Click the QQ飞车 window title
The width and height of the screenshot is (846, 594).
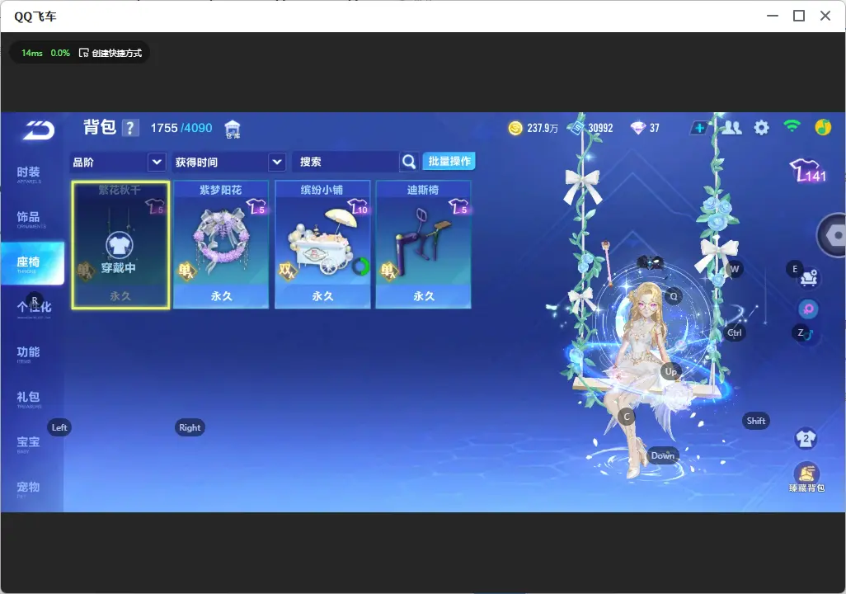click(35, 16)
